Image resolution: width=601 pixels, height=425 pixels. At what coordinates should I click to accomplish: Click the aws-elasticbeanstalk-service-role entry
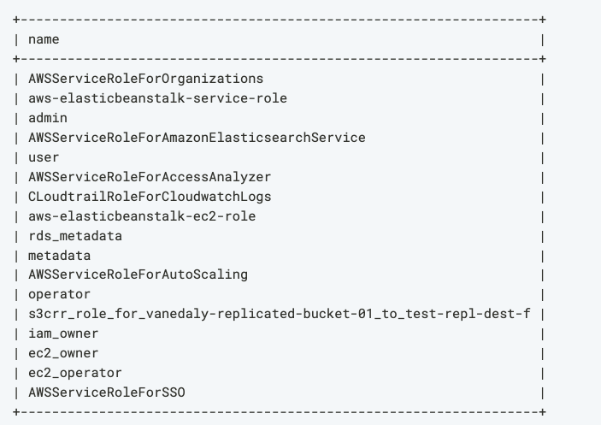coord(157,98)
